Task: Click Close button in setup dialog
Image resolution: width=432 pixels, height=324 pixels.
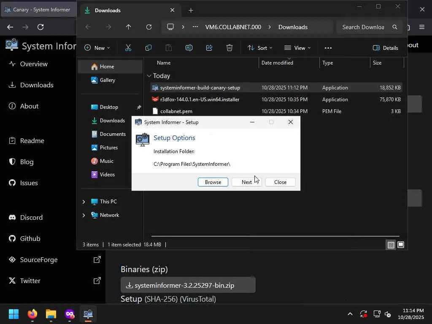Action: 280,182
